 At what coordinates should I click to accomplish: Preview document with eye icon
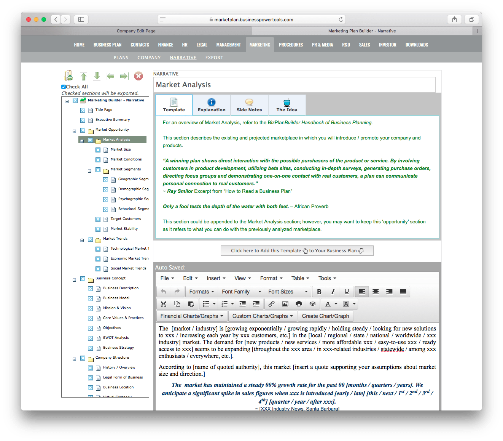pos(312,304)
